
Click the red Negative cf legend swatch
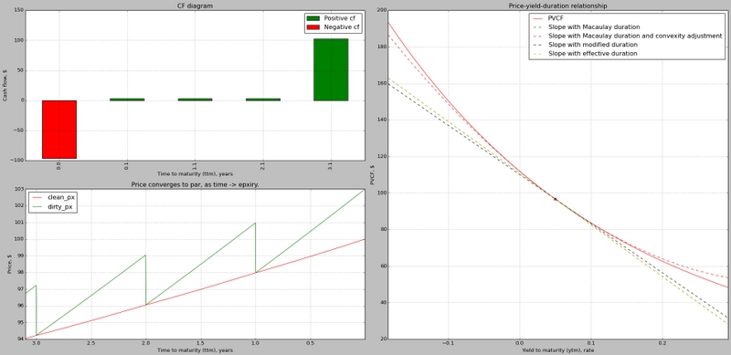click(313, 28)
